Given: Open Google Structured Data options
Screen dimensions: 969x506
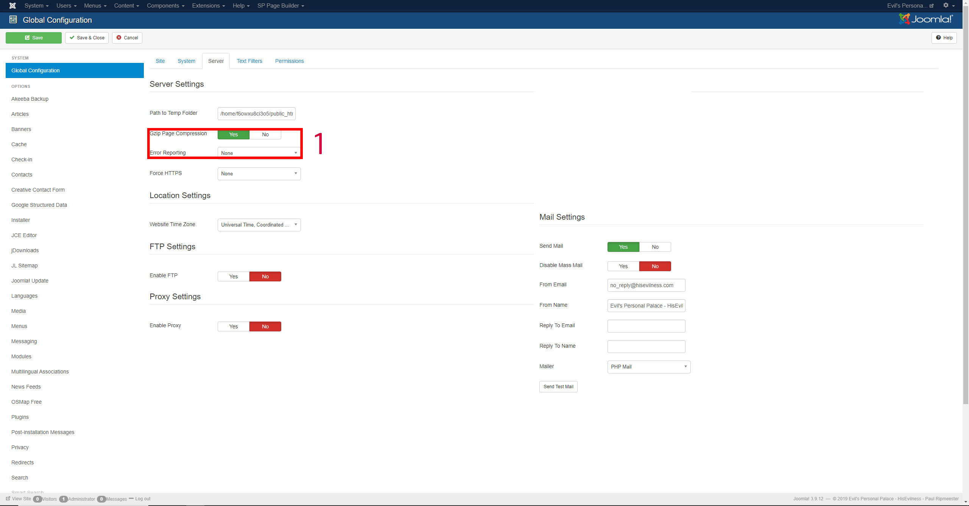Looking at the screenshot, I should click(x=39, y=205).
